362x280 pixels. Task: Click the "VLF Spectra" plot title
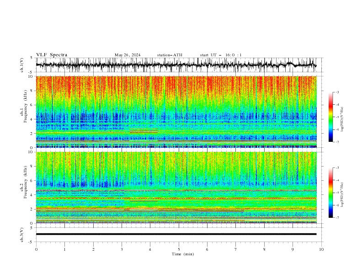(x=52, y=55)
